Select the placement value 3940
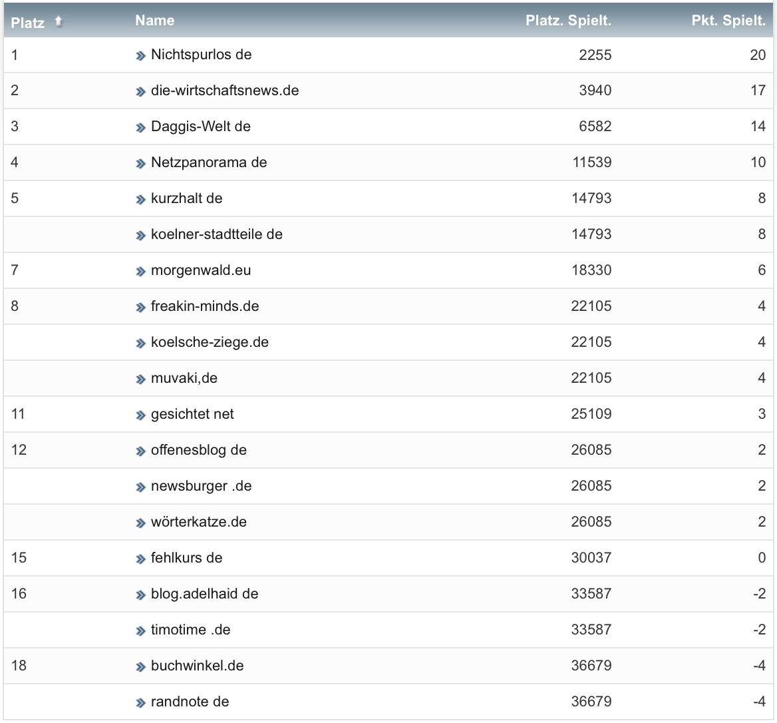This screenshot has height=723, width=777. [595, 91]
